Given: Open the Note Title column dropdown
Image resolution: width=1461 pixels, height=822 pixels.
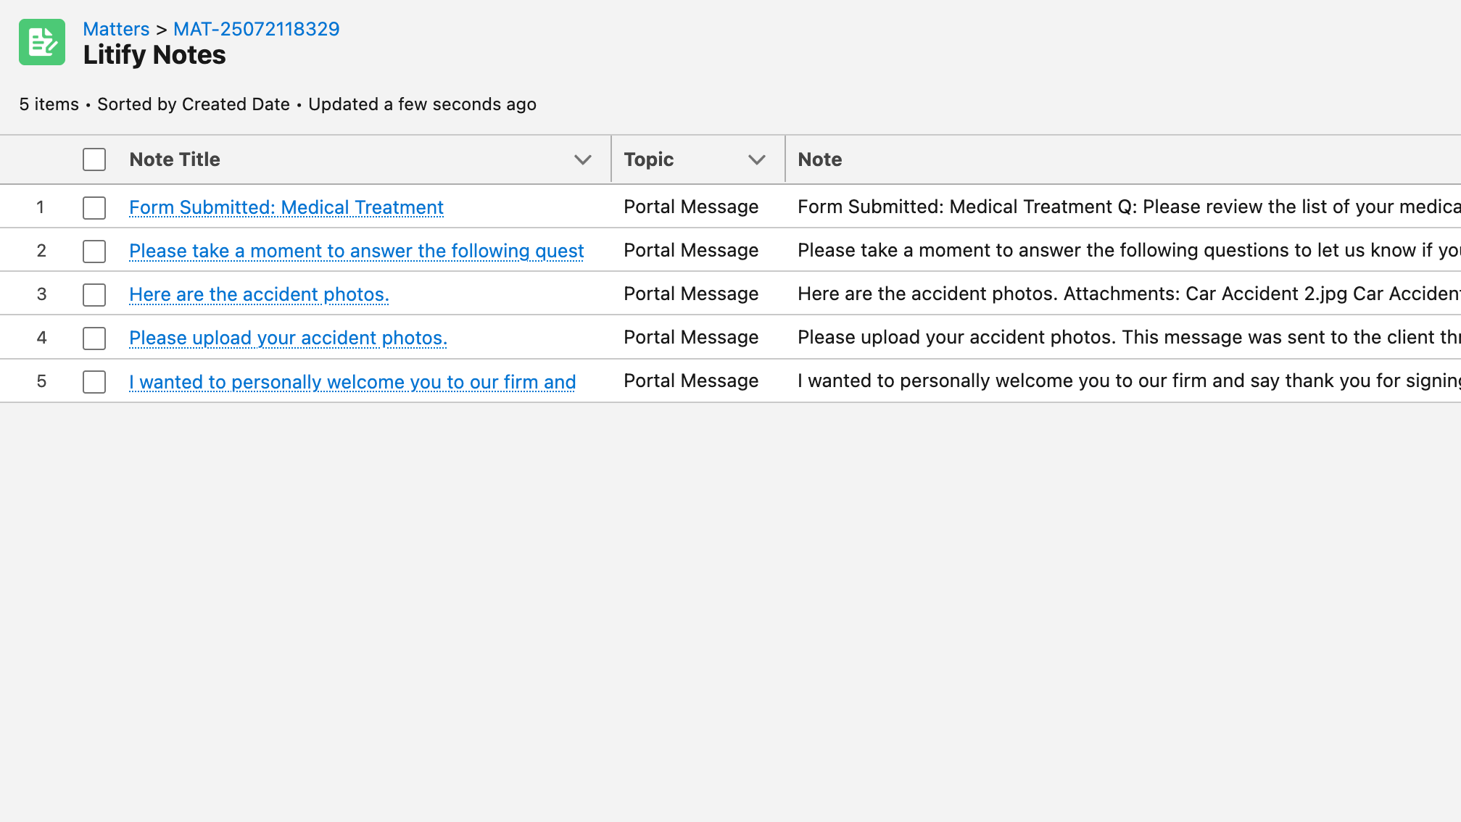Looking at the screenshot, I should coord(583,159).
